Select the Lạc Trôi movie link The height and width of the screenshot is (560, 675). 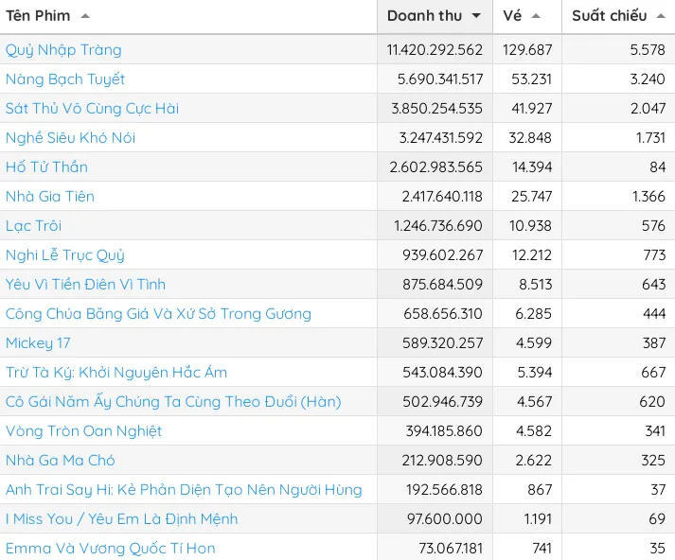tap(32, 225)
